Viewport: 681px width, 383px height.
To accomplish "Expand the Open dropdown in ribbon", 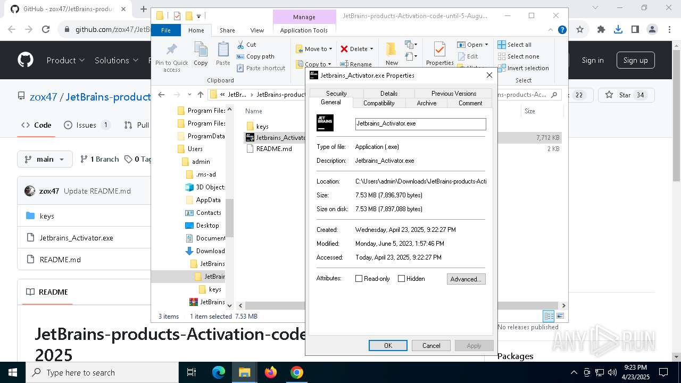I will pyautogui.click(x=486, y=45).
